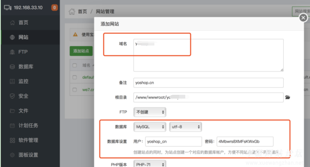Expand the utf-8 charset dropdown
This screenshot has height=167, width=310.
click(x=185, y=127)
